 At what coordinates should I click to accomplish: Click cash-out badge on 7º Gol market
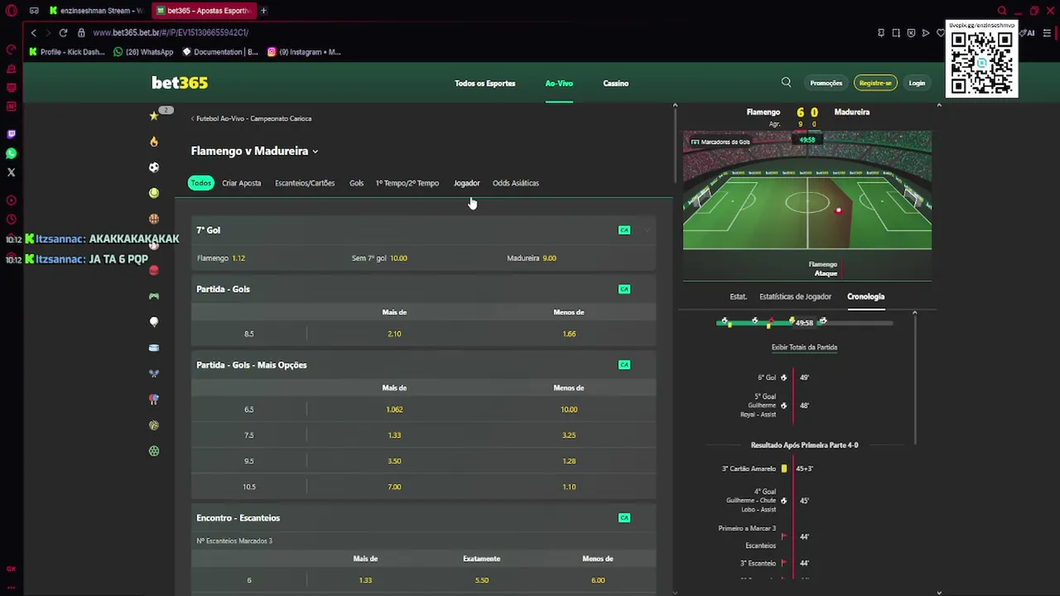[624, 230]
